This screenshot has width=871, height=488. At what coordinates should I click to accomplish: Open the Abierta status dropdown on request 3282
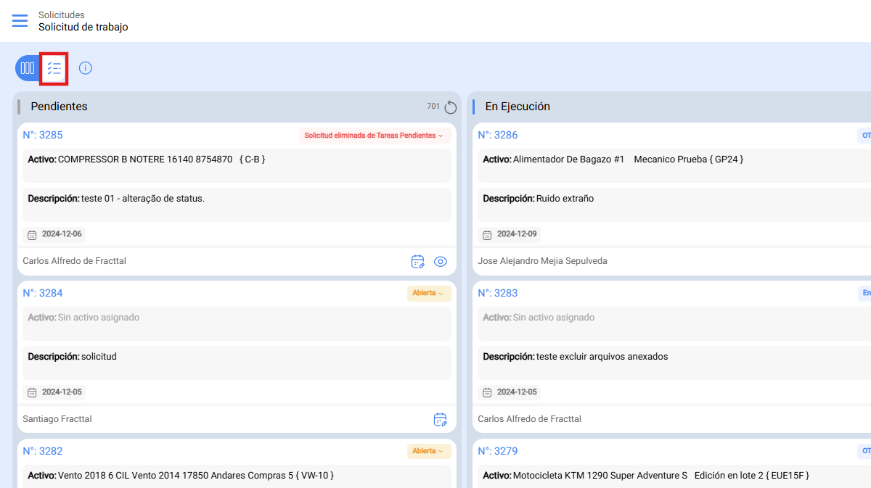tap(428, 452)
